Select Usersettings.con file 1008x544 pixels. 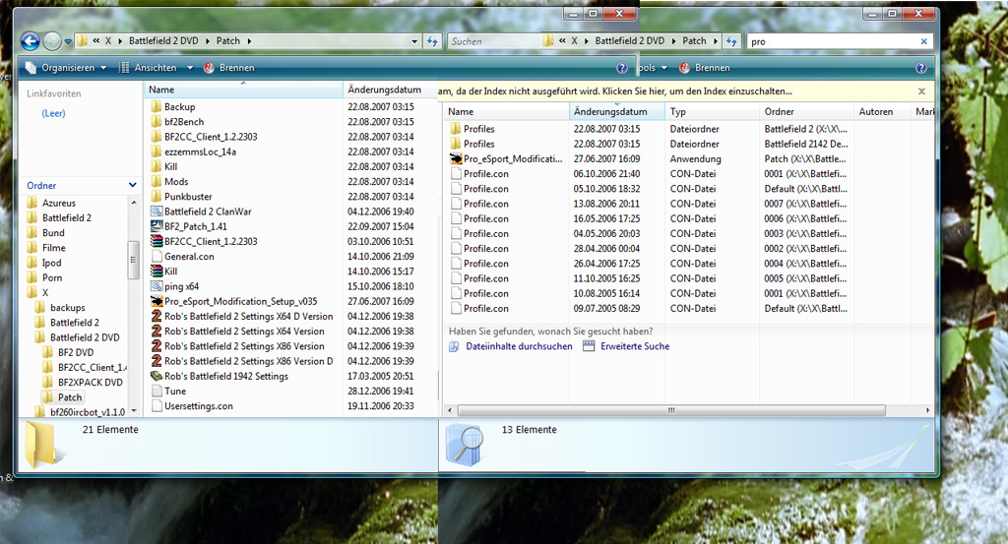pyautogui.click(x=199, y=406)
